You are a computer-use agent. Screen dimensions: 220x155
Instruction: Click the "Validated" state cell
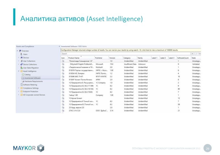(x=196, y=64)
